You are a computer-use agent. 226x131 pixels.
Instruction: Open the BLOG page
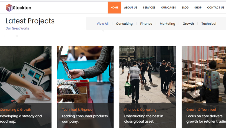pos(185,8)
